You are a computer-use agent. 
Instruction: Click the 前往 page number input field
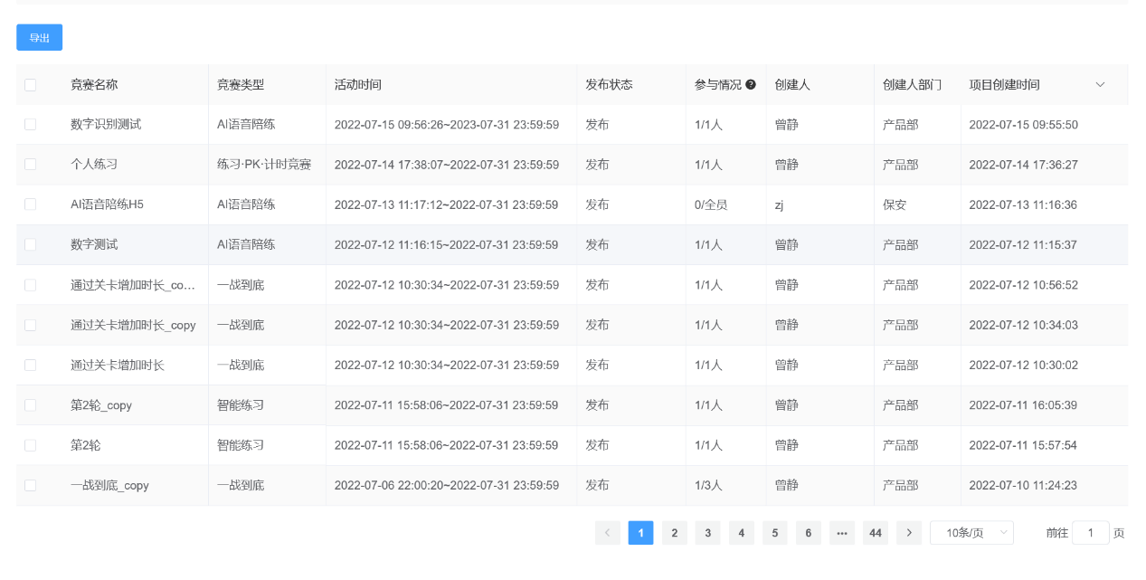(x=1090, y=534)
